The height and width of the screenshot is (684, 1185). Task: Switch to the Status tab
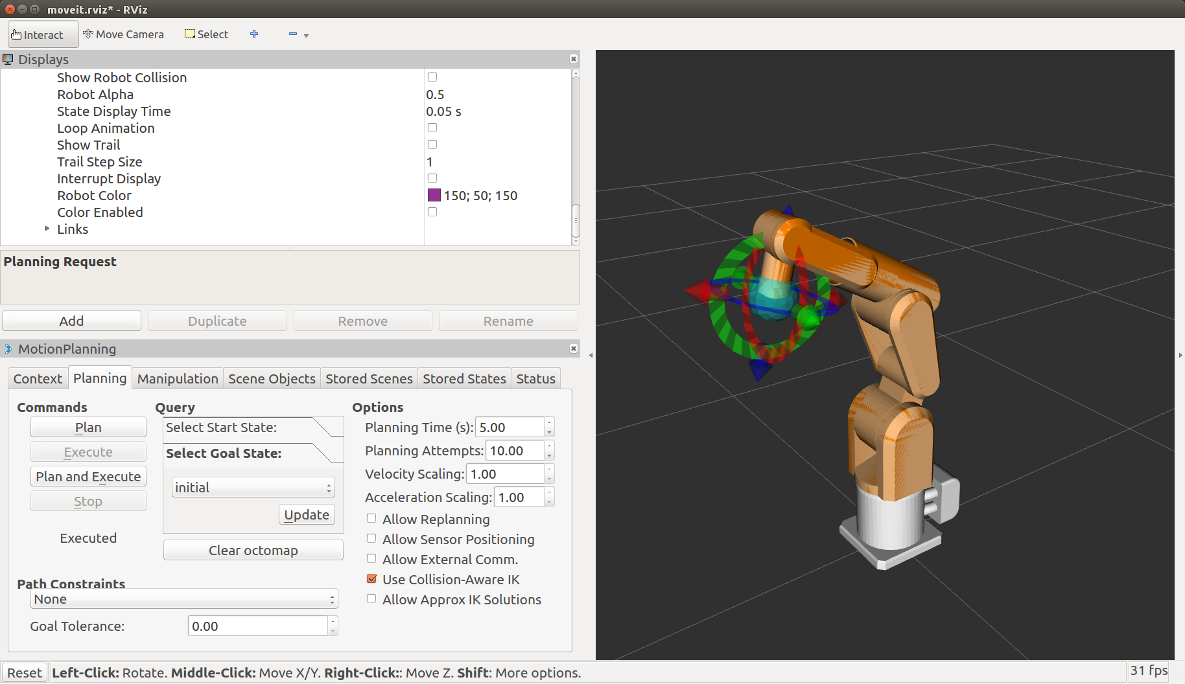click(x=535, y=378)
